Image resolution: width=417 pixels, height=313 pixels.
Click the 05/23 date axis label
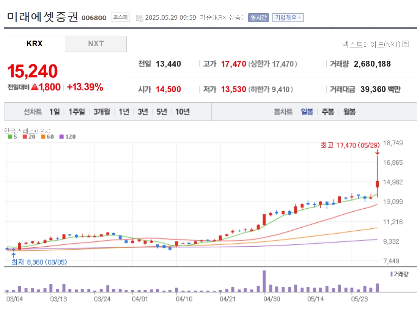pyautogui.click(x=360, y=299)
